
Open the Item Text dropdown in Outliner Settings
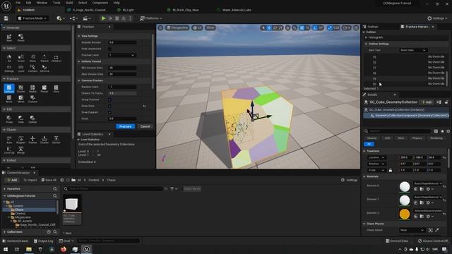tap(412, 50)
